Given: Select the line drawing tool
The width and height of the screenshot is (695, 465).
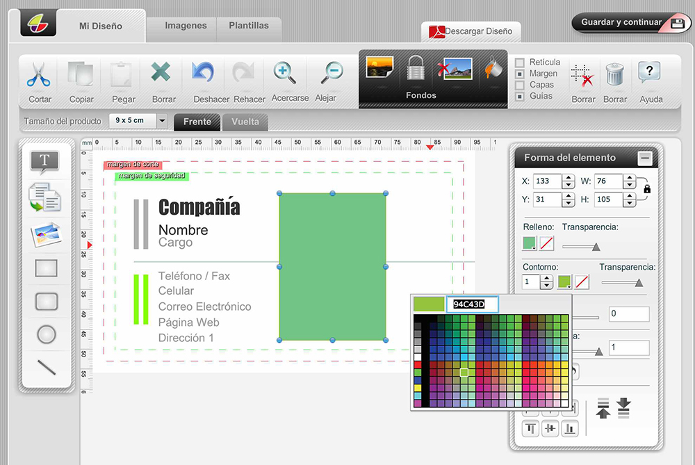Looking at the screenshot, I should (x=46, y=366).
